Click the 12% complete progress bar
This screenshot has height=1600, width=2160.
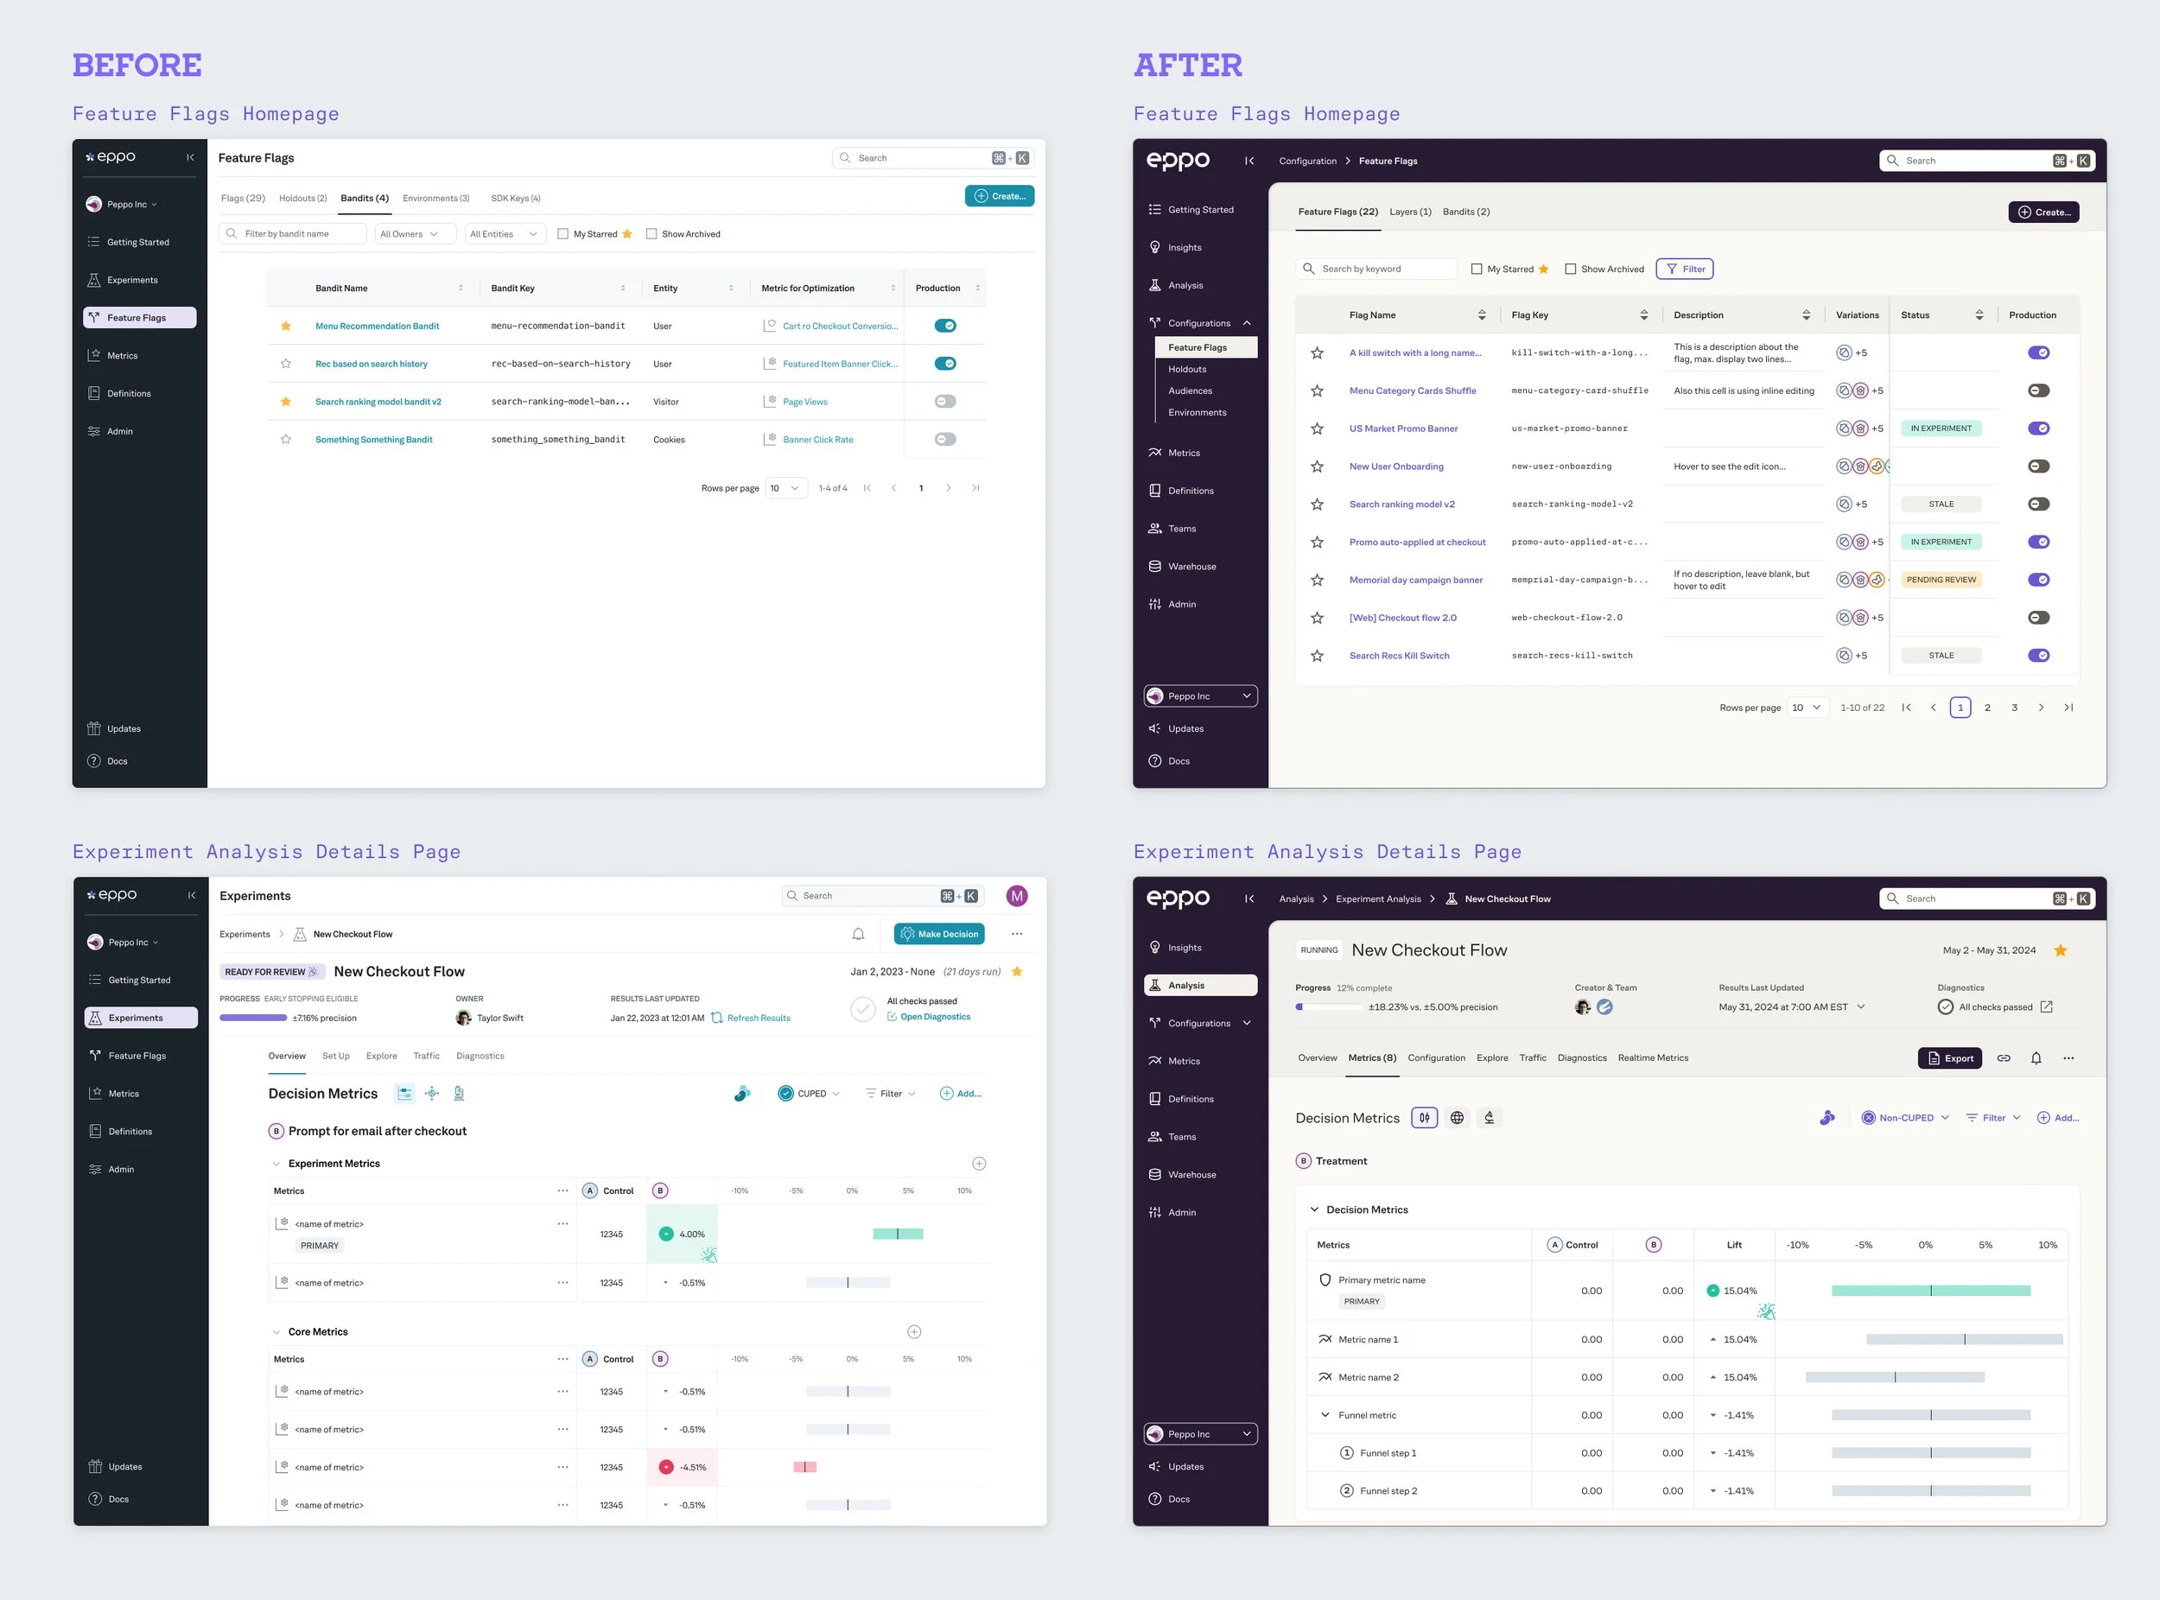coord(1329,1007)
